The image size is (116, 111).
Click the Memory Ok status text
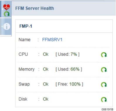click(46, 69)
